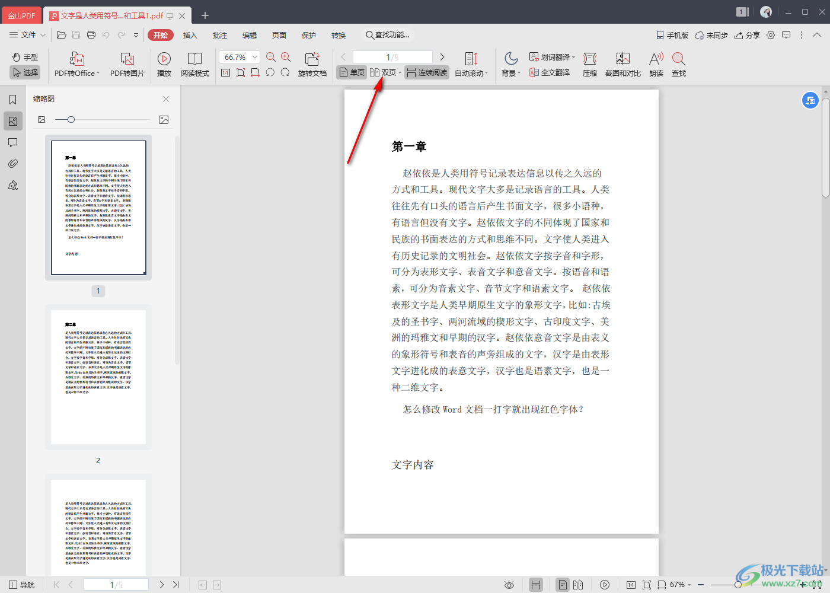The width and height of the screenshot is (830, 593).
Task: Start 朗读 read-aloud
Action: click(656, 65)
